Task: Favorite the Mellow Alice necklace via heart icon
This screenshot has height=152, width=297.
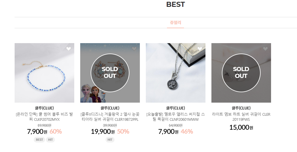Action: tap(200, 49)
